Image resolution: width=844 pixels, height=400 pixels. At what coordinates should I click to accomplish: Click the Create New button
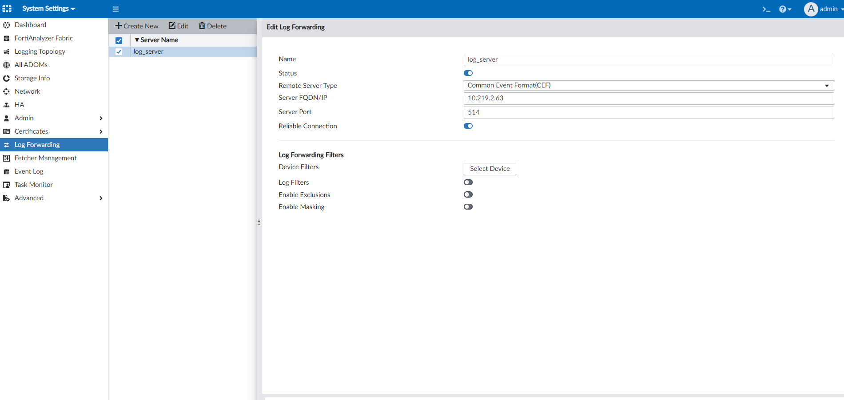(136, 26)
